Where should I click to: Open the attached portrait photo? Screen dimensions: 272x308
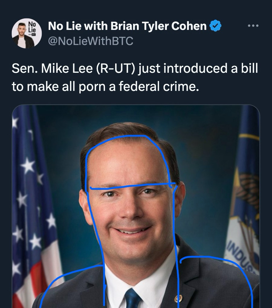click(x=136, y=206)
